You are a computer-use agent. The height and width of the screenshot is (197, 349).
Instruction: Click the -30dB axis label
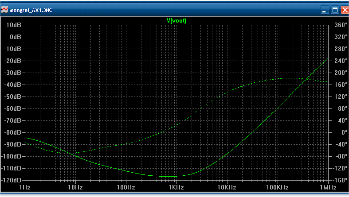13,73
